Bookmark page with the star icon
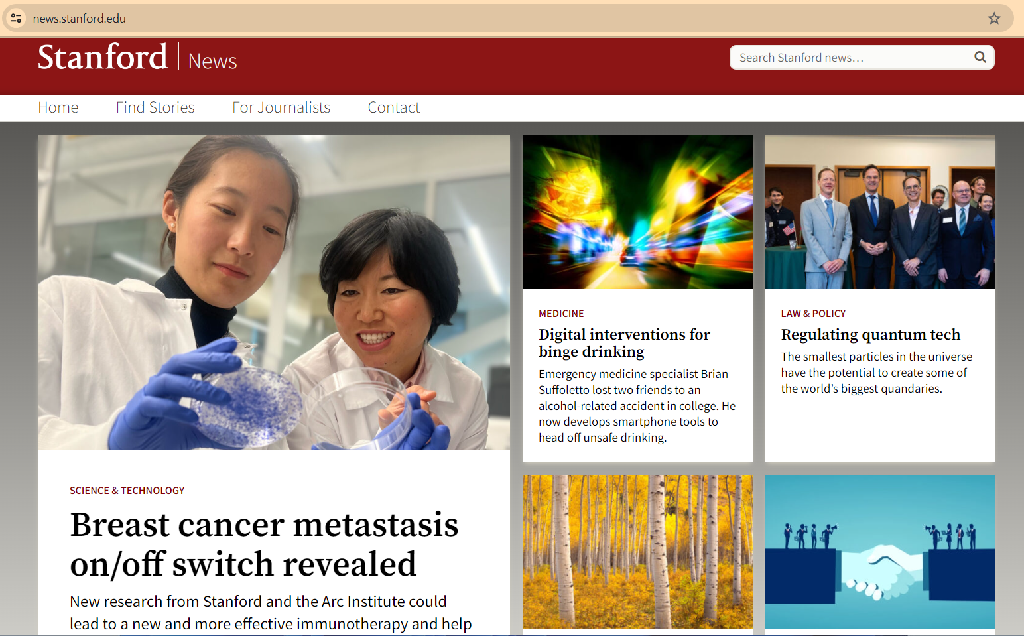This screenshot has width=1024, height=636. (993, 19)
